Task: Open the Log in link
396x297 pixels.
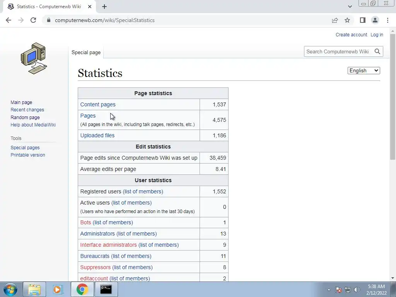Action: point(377,34)
